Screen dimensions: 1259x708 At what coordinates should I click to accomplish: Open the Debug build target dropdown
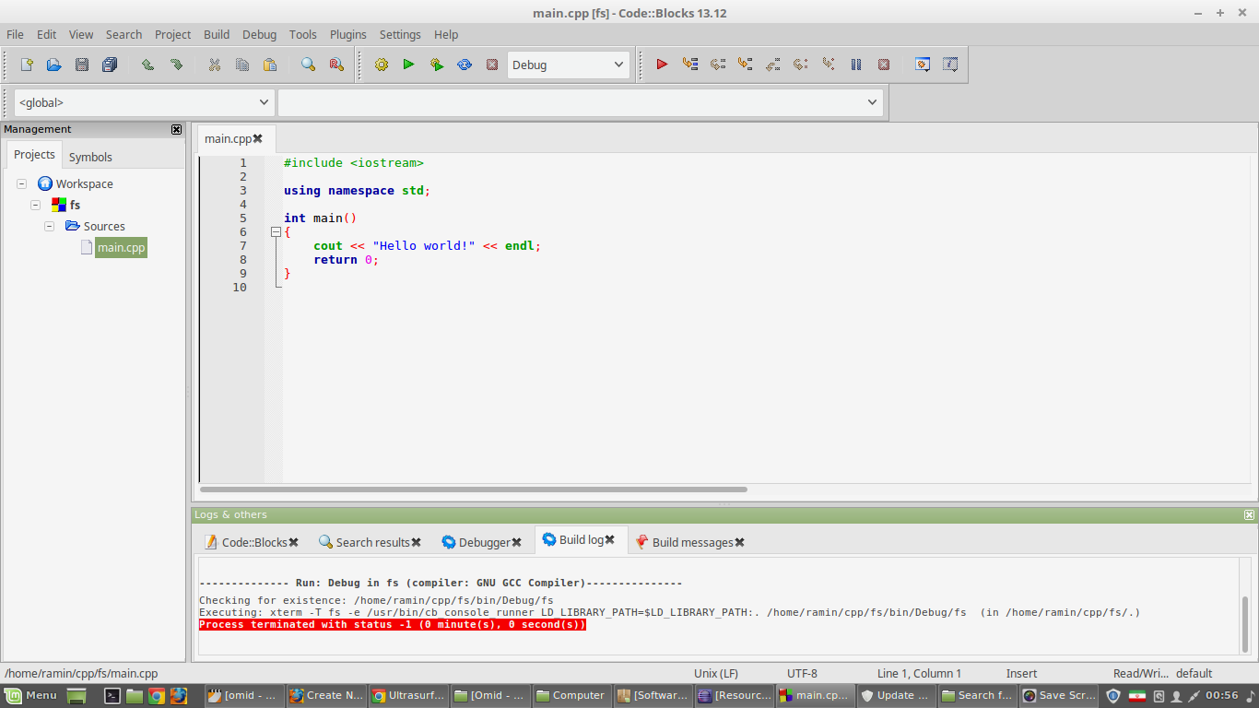click(x=568, y=65)
